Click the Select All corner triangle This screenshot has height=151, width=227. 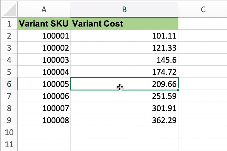(x=10, y=10)
